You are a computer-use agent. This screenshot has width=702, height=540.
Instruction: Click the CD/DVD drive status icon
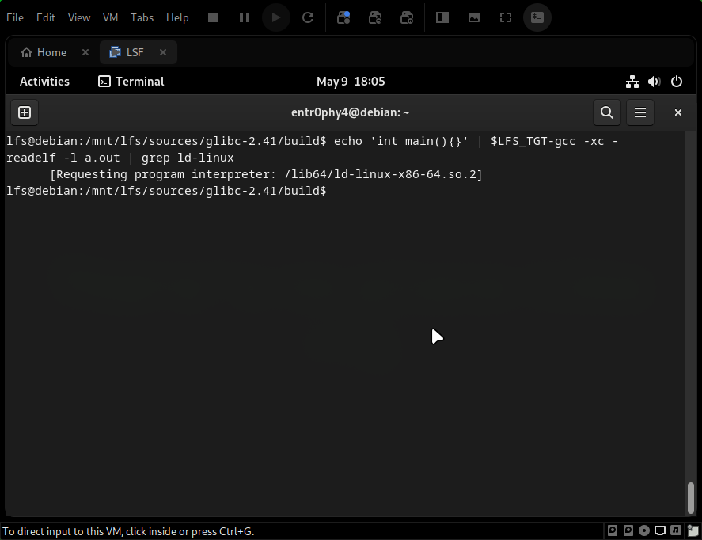(x=643, y=530)
